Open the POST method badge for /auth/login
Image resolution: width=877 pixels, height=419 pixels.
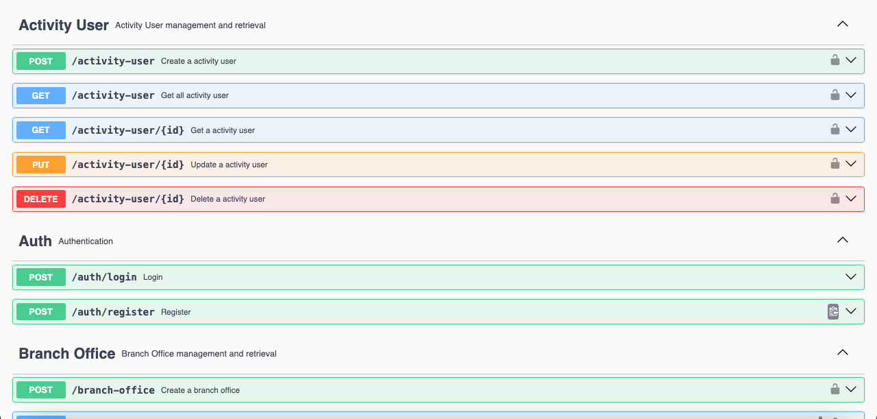click(41, 277)
